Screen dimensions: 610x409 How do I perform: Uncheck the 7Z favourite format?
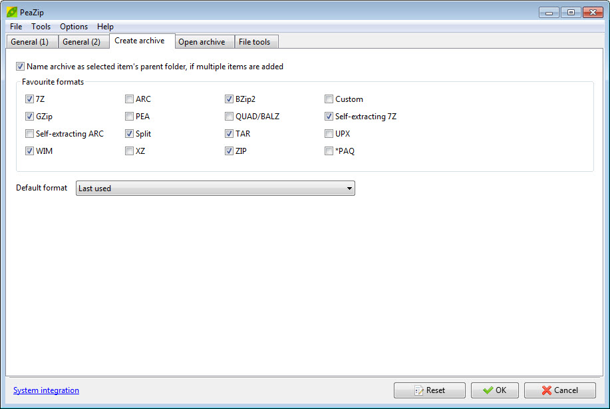pyautogui.click(x=29, y=99)
